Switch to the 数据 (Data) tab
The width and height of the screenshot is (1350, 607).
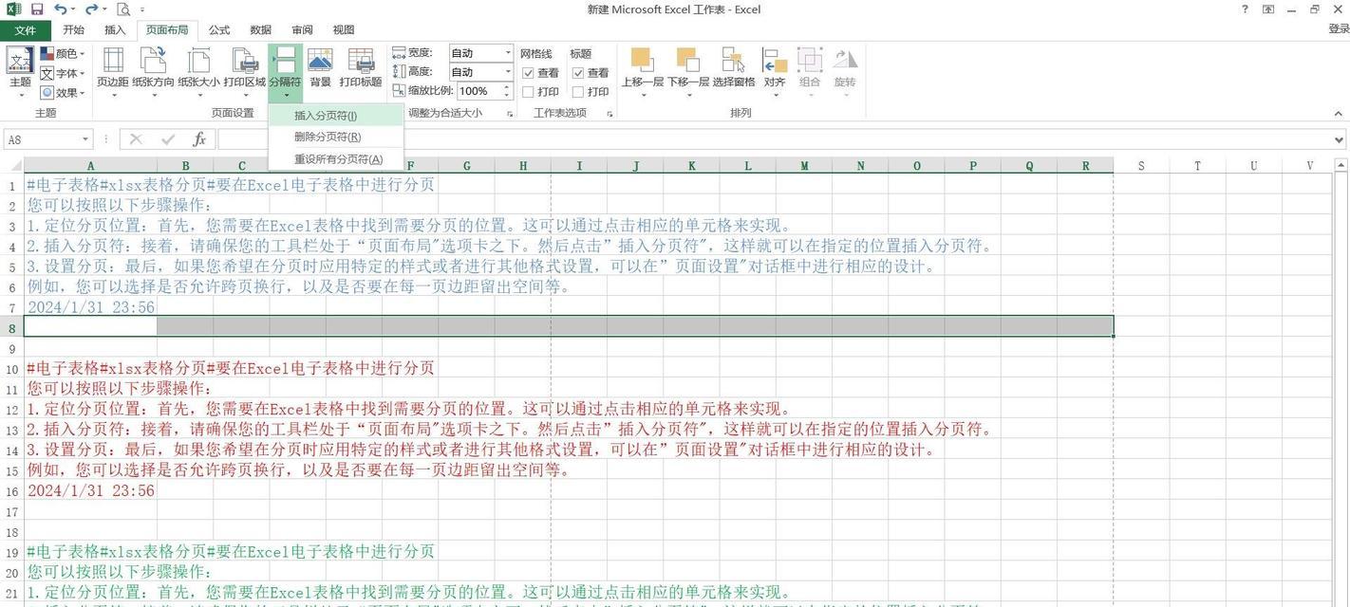261,30
